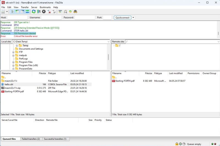Expand the inetpub folder node

(x=13, y=56)
